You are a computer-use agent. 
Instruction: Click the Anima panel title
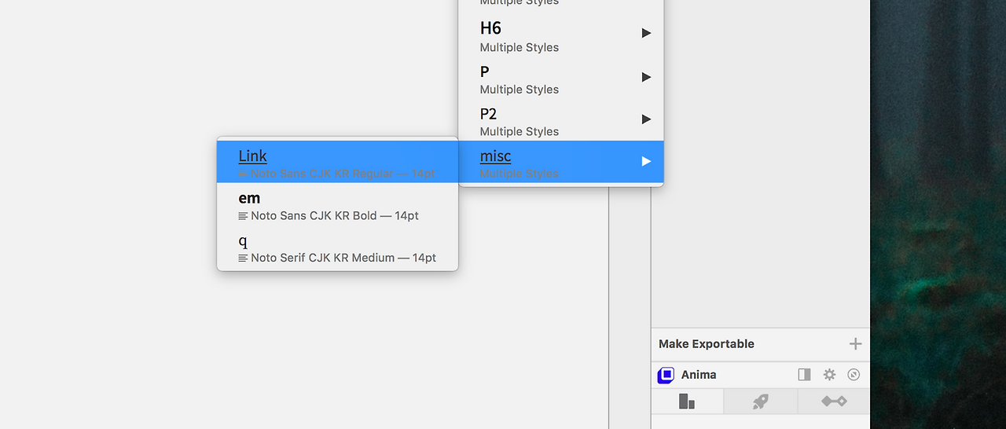(699, 375)
